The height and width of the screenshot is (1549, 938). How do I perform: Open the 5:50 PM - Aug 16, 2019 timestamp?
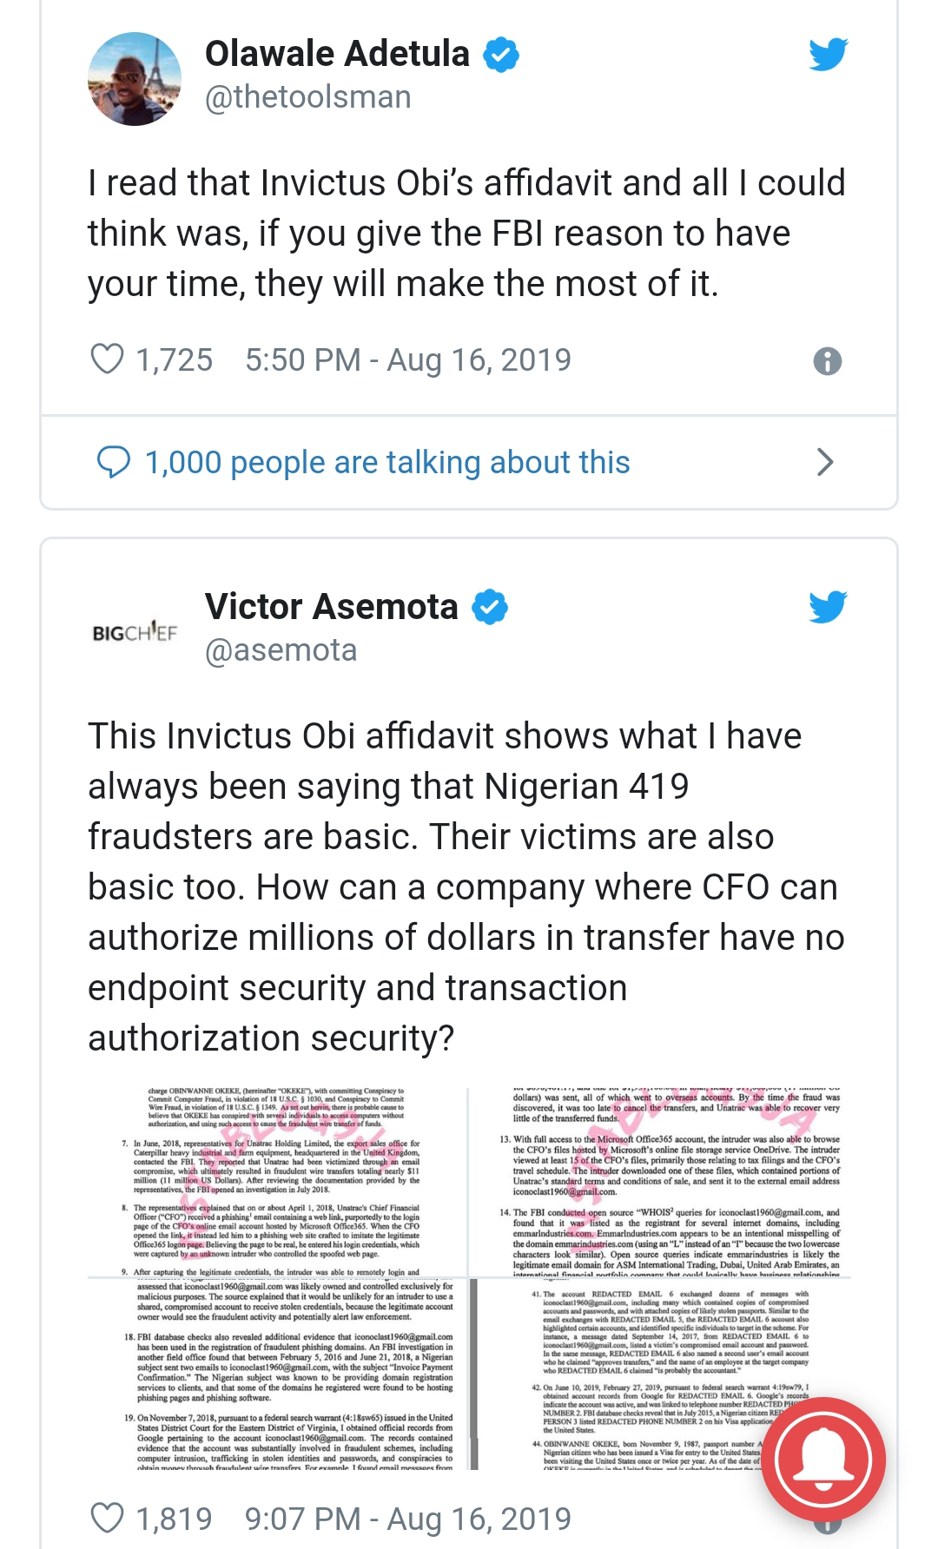[x=408, y=359]
